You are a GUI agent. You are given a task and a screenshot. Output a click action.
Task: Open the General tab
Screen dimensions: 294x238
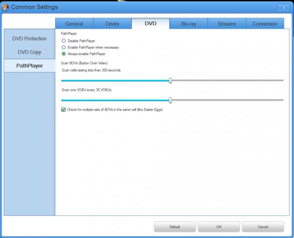[x=74, y=24]
